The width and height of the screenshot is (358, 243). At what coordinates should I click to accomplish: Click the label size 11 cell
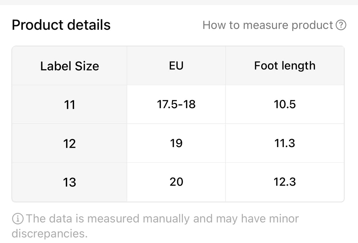tap(70, 104)
